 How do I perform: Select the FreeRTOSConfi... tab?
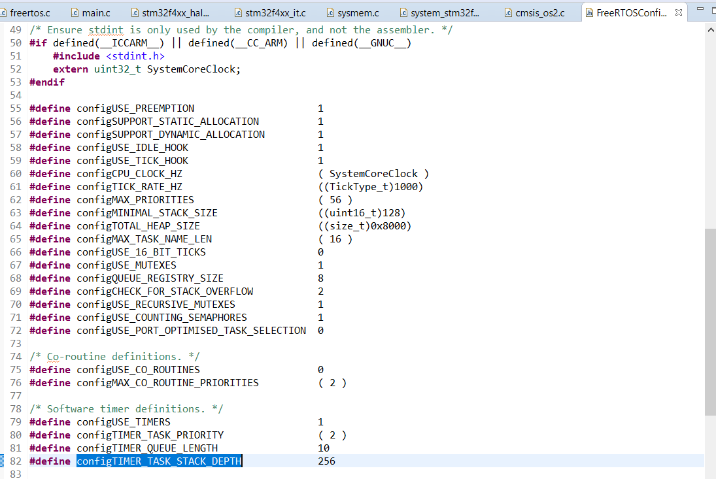tap(632, 13)
